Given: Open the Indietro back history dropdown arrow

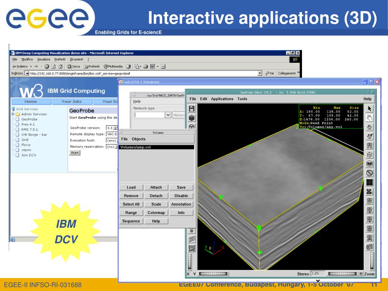Looking at the screenshot, I should coord(31,66).
